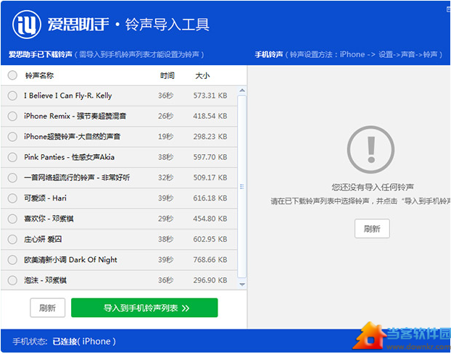Click the exclamation warning icon in phone panel

(371, 149)
